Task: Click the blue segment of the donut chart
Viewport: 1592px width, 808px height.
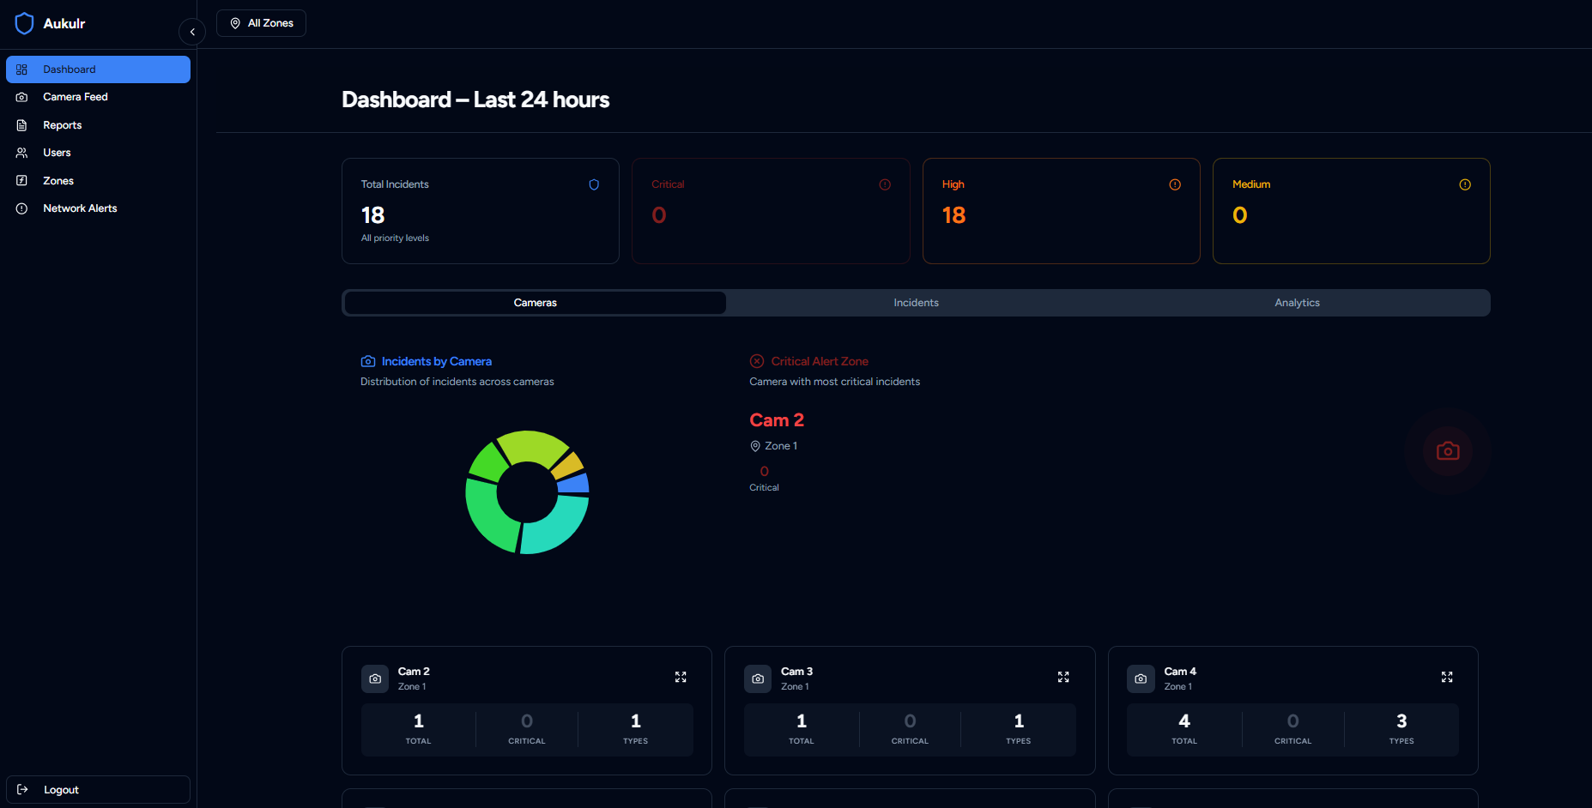Action: (574, 484)
